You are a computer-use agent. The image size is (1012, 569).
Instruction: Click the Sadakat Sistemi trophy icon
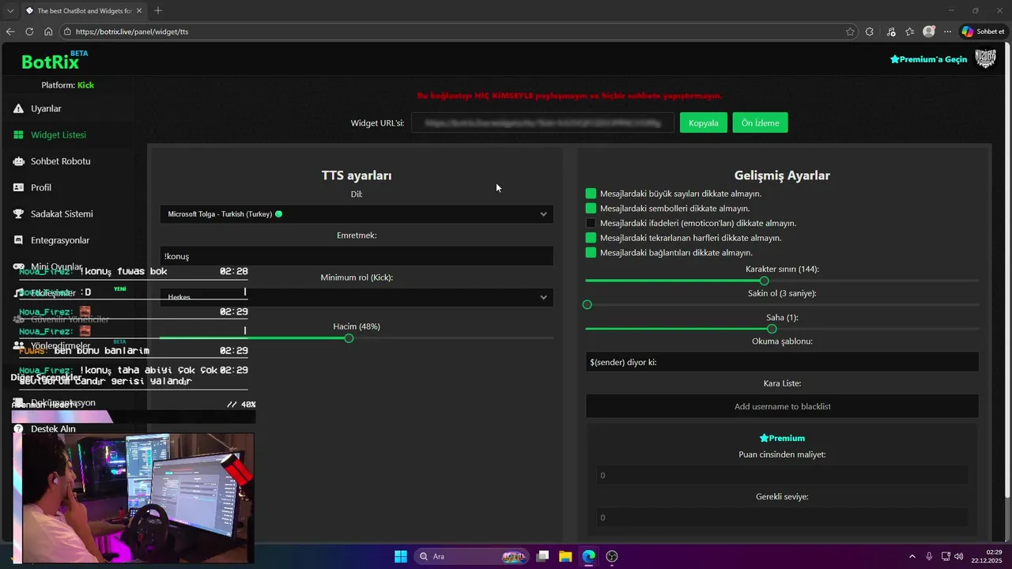(18, 214)
